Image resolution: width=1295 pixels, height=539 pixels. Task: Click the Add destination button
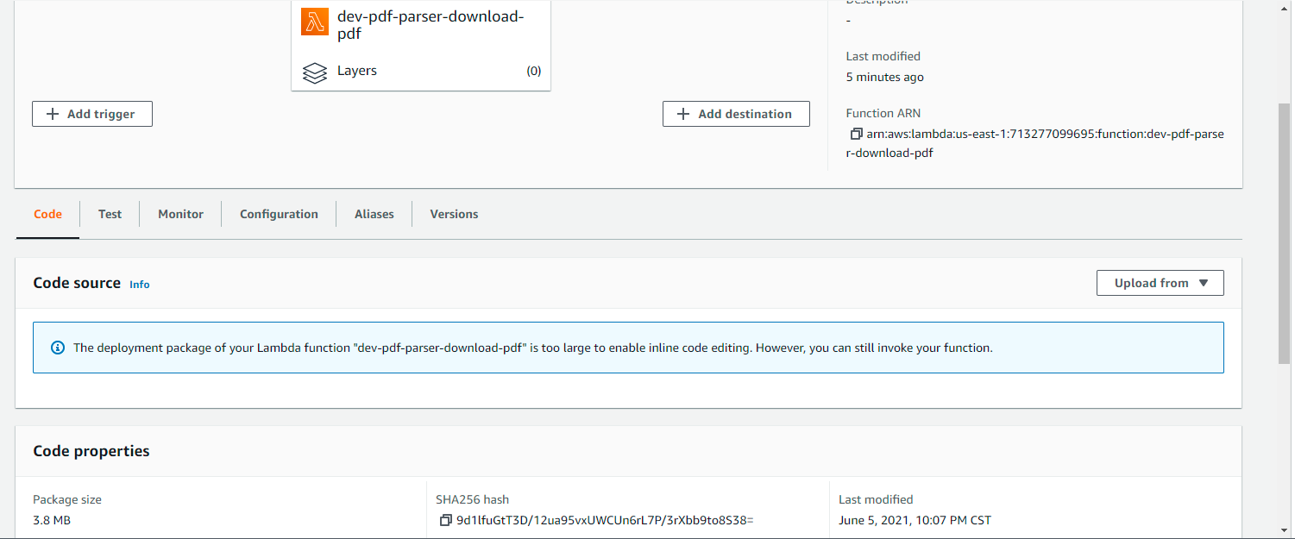(736, 114)
